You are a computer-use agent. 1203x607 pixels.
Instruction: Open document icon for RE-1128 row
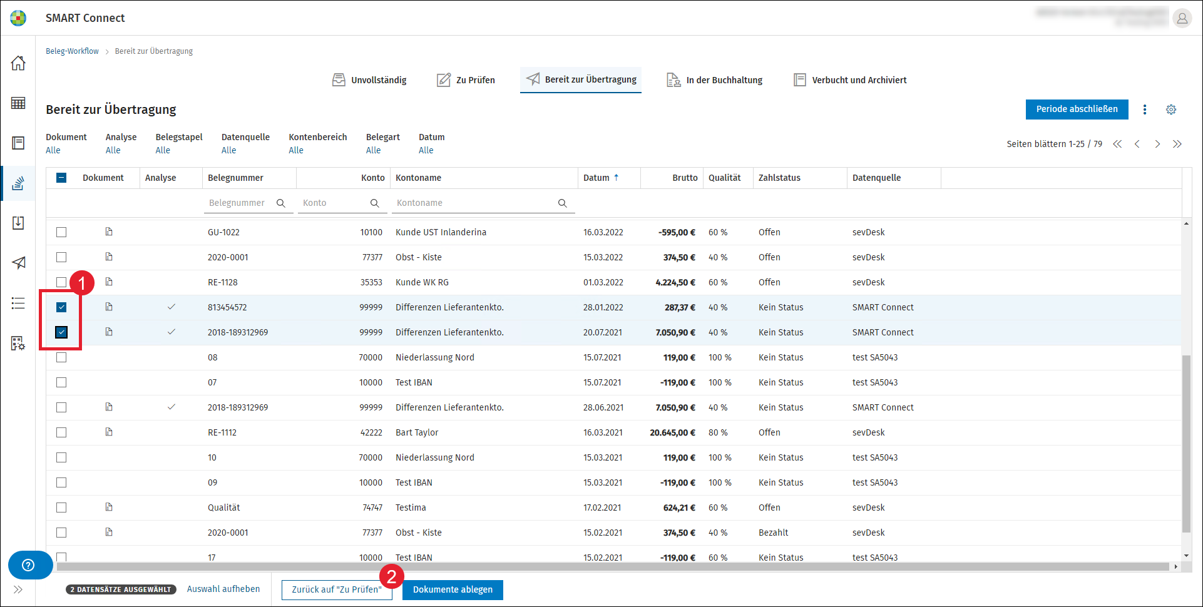(109, 282)
